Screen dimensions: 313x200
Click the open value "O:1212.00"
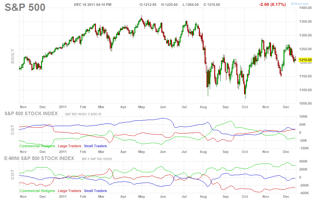coord(148,4)
